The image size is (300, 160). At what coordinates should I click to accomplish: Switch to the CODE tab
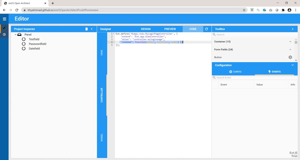click(x=193, y=29)
